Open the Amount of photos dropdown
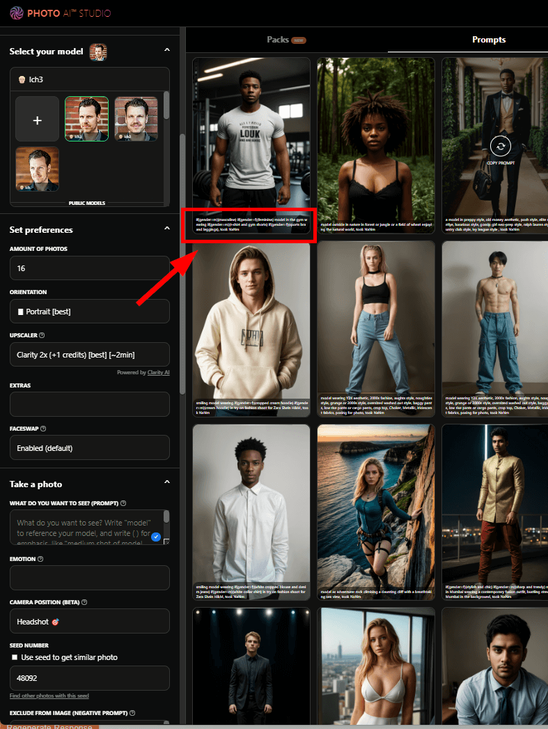 point(90,268)
